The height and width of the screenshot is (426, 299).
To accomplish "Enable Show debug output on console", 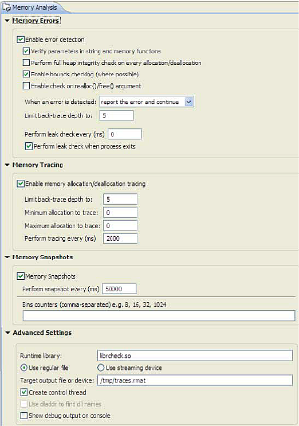I will coord(24,416).
